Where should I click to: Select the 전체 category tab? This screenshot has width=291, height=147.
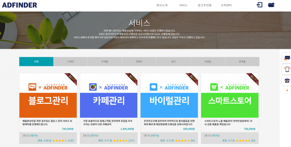click(x=36, y=62)
